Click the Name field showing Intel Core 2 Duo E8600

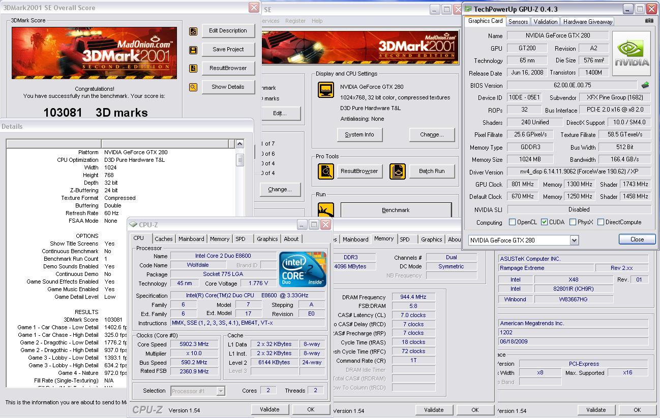coord(223,256)
